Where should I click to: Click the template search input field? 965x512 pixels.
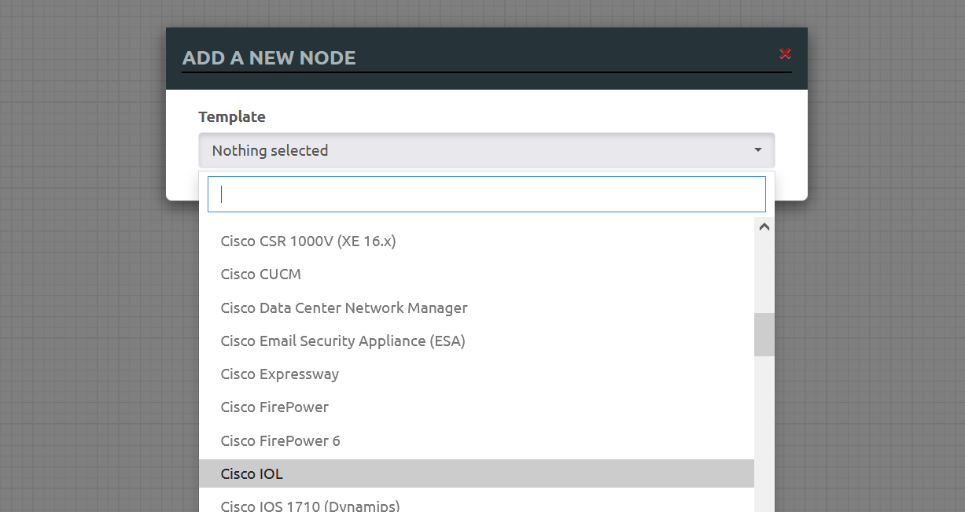click(x=486, y=194)
